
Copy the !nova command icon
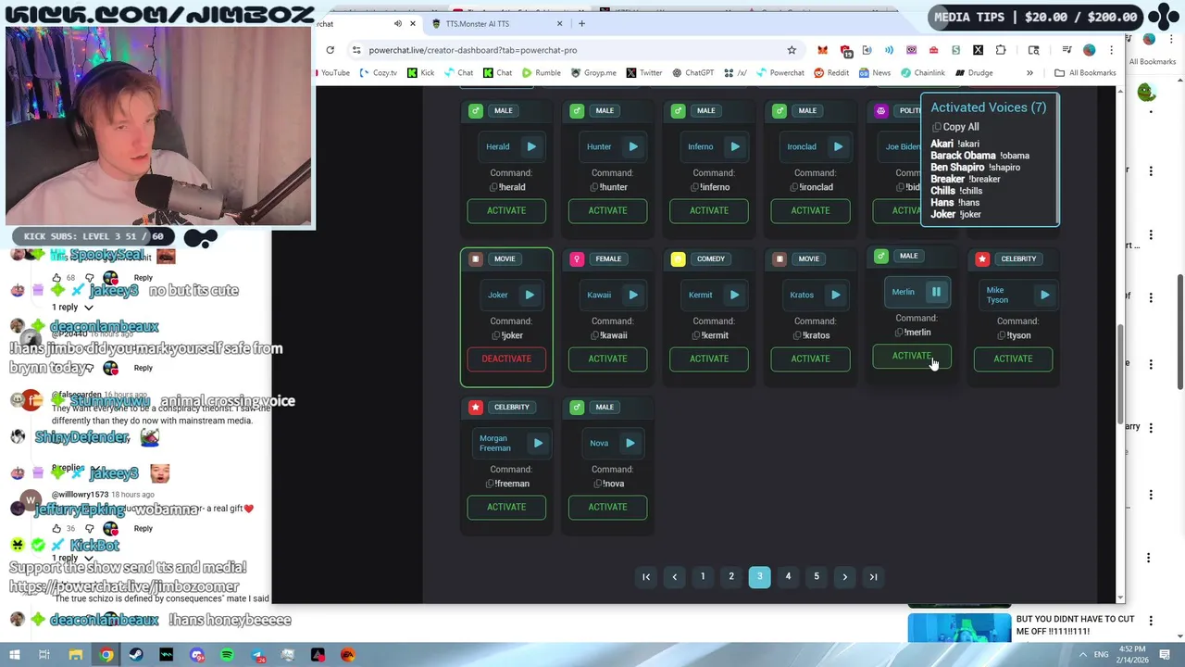[595, 484]
